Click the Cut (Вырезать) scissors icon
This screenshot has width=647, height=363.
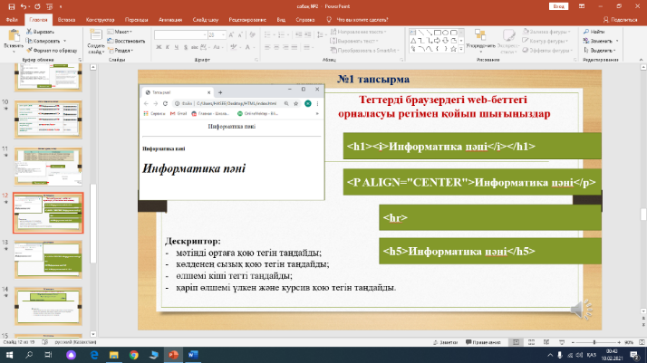(30, 32)
